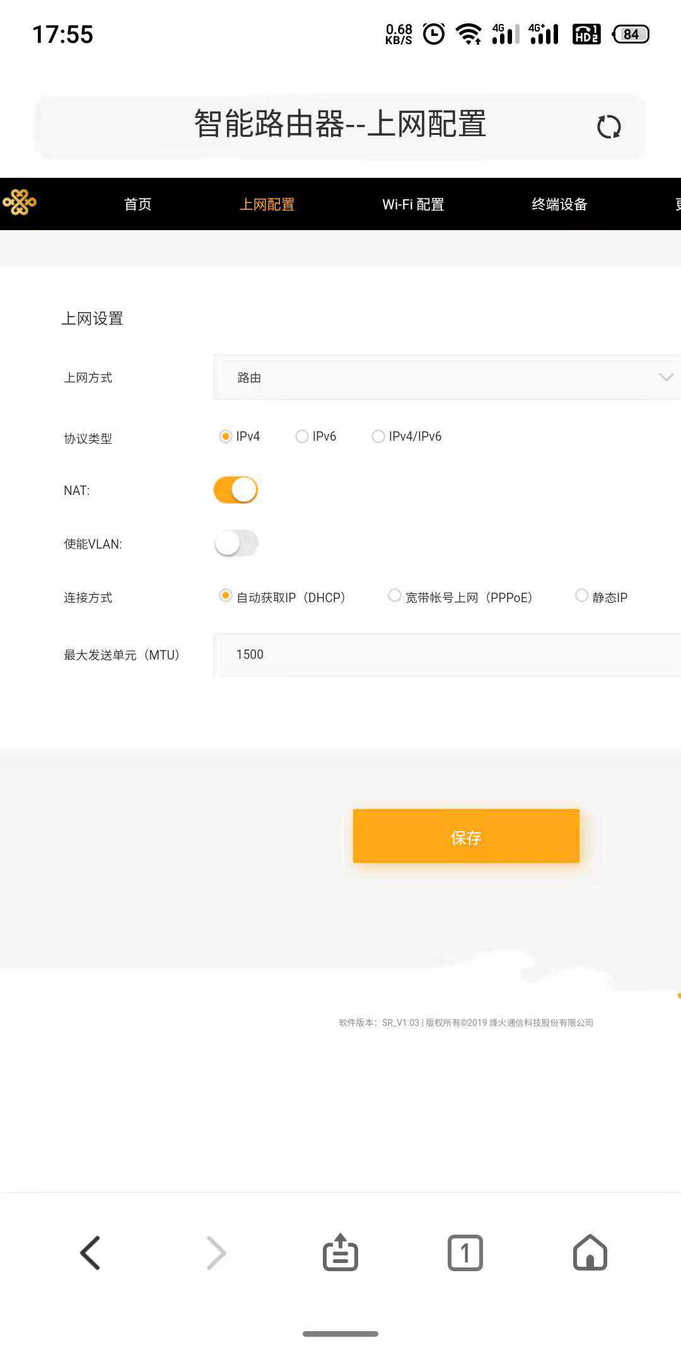Screen dimensions: 681x1362
Task: Open the Wi-Fi 配置 tab
Action: point(413,204)
